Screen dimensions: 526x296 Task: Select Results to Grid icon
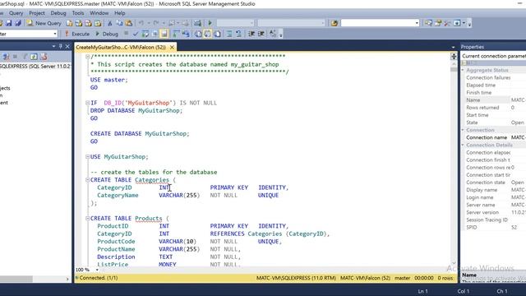coord(208,34)
